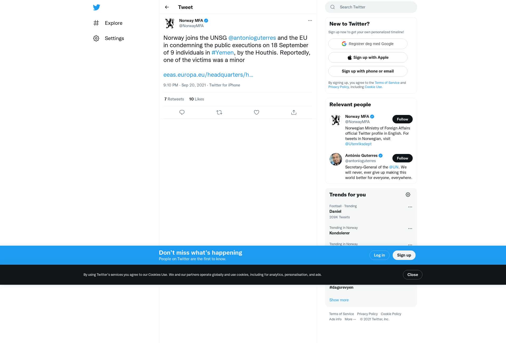This screenshot has height=343, width=506.
Task: Go back using the arrow icon
Action: coord(167,7)
